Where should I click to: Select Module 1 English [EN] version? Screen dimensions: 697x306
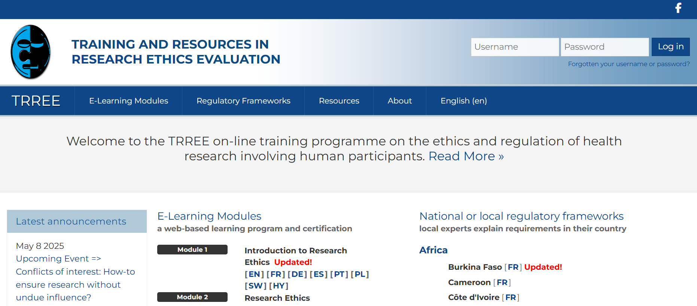point(254,274)
